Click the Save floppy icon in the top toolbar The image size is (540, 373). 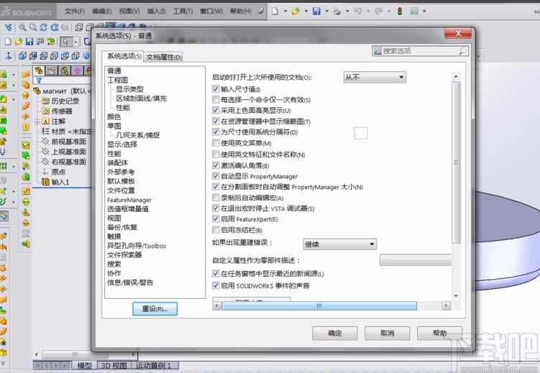(x=316, y=11)
